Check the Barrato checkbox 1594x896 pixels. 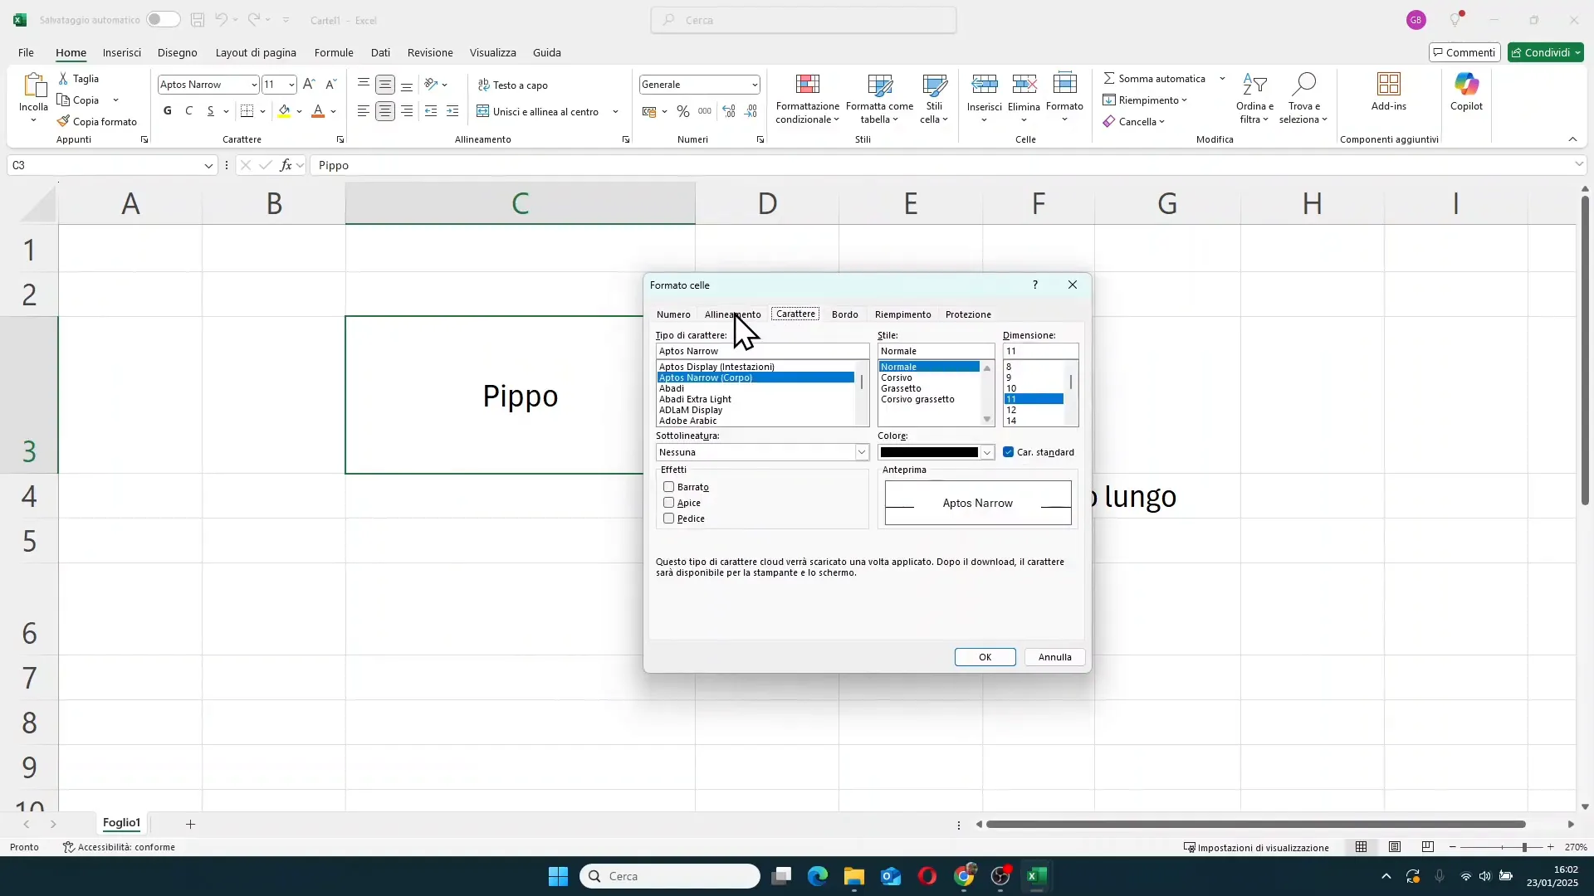(x=668, y=487)
